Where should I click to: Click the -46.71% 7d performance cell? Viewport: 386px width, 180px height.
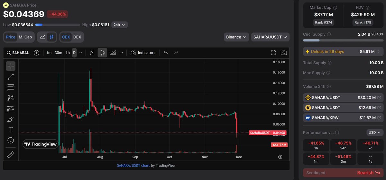pyautogui.click(x=370, y=145)
